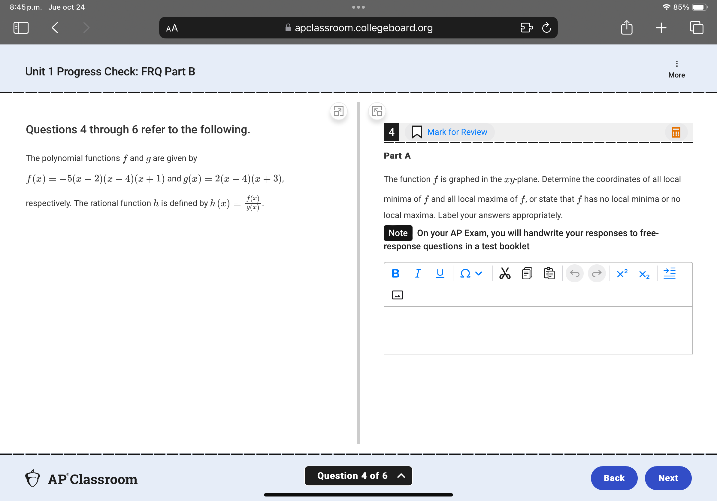Click the Paste tool icon
Image resolution: width=717 pixels, height=501 pixels.
coord(548,274)
